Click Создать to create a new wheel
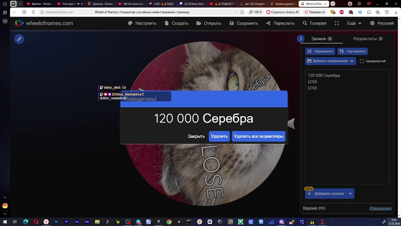The height and width of the screenshot is (226, 401). pyautogui.click(x=176, y=23)
